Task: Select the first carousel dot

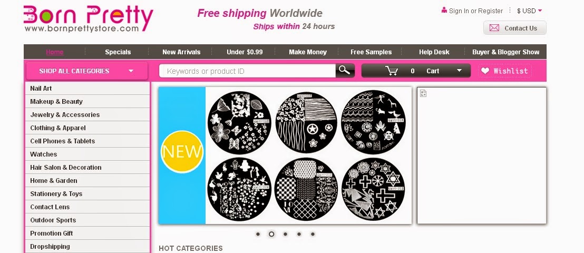Action: click(258, 234)
